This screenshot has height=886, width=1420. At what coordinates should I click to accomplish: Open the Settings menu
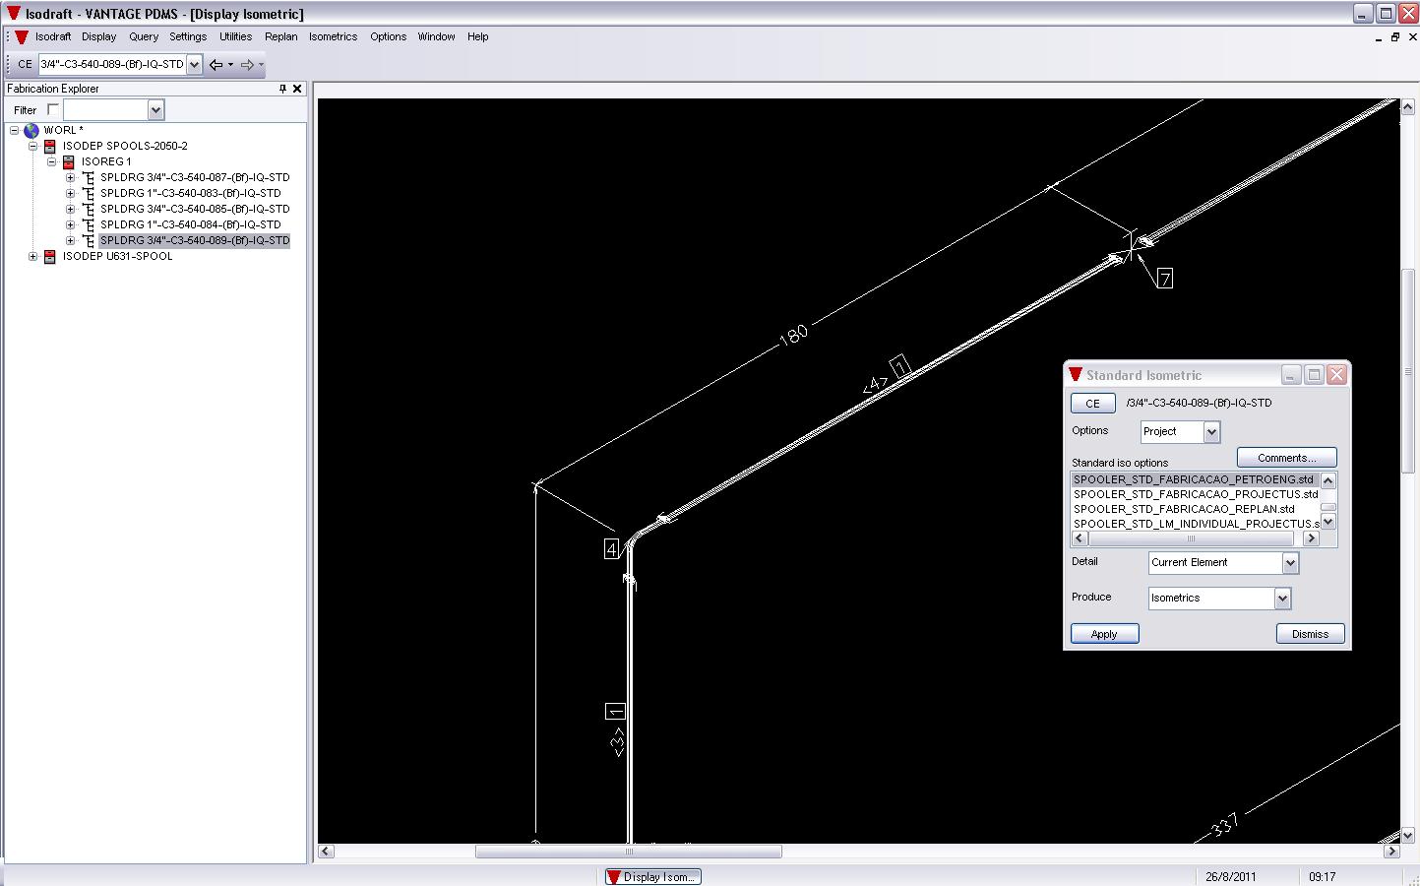tap(188, 36)
